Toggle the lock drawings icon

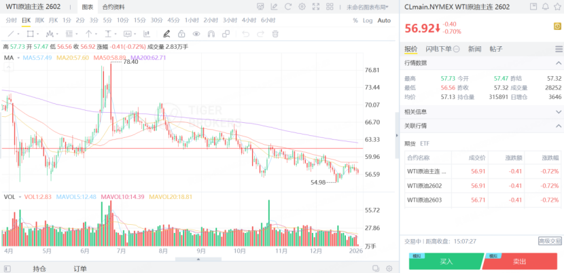click(x=181, y=34)
